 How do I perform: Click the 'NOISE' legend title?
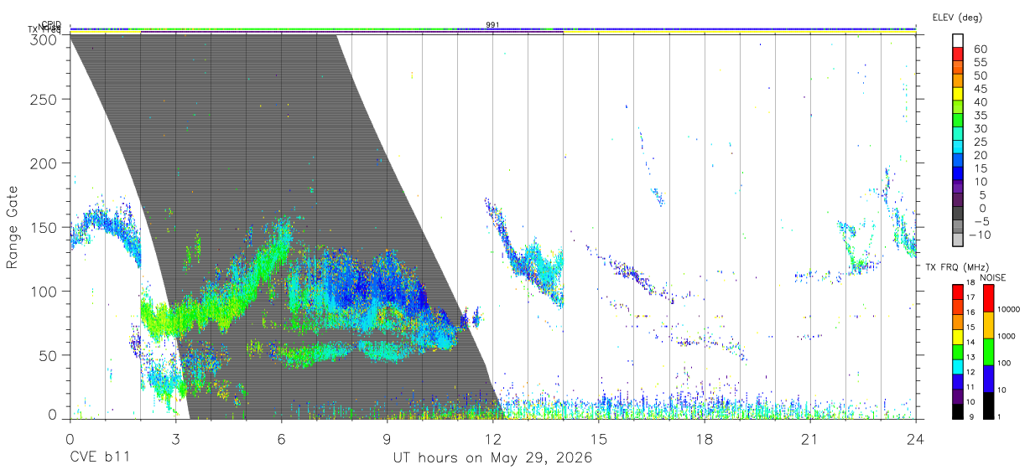tap(992, 277)
